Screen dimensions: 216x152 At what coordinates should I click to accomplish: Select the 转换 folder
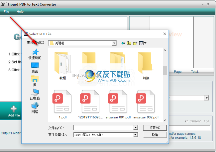click(x=146, y=66)
